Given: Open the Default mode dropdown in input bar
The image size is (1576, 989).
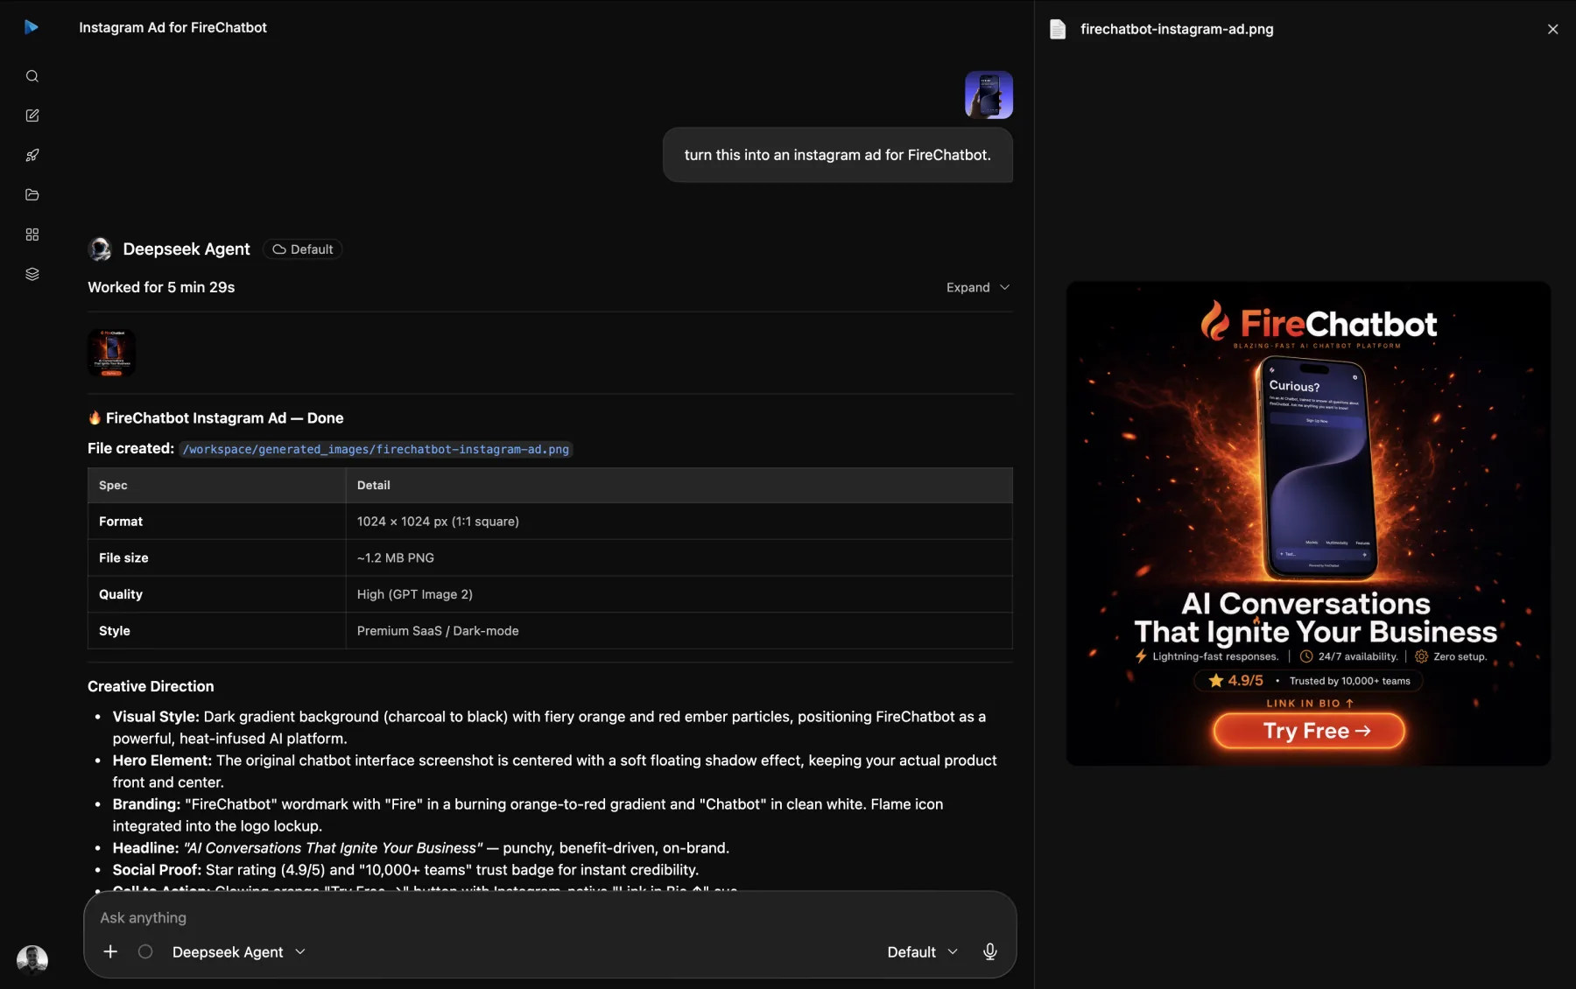Looking at the screenshot, I should 923,951.
